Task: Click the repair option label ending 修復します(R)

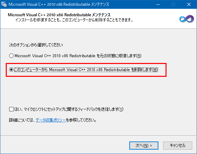Action: pos(78,56)
